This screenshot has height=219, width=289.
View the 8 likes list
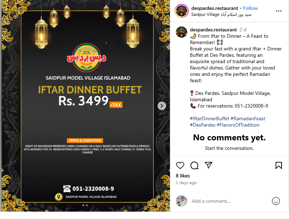[183, 176]
